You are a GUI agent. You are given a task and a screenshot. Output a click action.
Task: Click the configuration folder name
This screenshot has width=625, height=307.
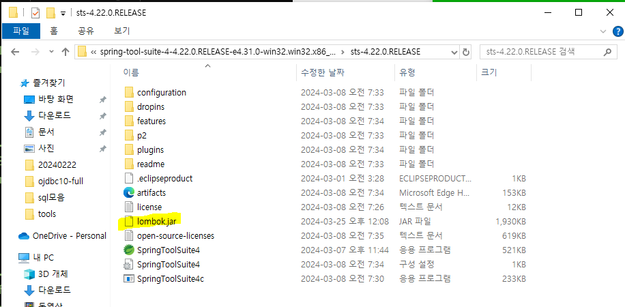coord(162,93)
